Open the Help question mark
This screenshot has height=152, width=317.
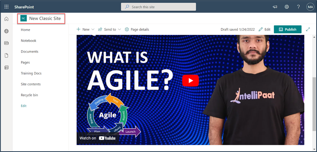pos(298,7)
